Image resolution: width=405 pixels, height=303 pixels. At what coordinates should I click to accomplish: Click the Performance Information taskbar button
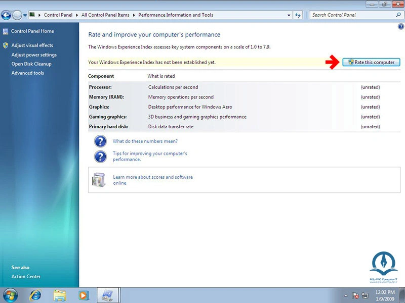[x=108, y=295]
